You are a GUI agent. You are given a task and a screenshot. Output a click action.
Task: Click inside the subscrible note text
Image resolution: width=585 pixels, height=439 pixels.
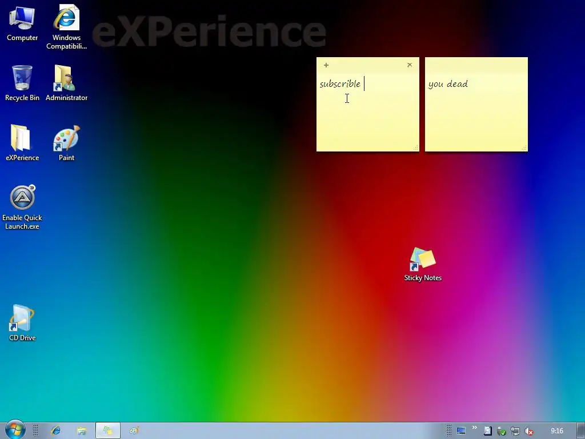340,84
